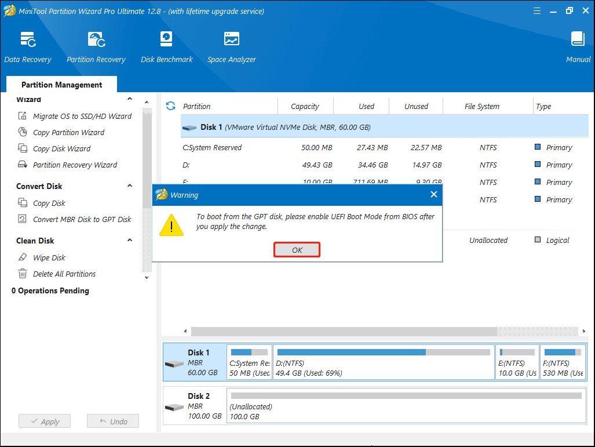Choose Delete All Partitions
The image size is (595, 447).
(x=64, y=274)
